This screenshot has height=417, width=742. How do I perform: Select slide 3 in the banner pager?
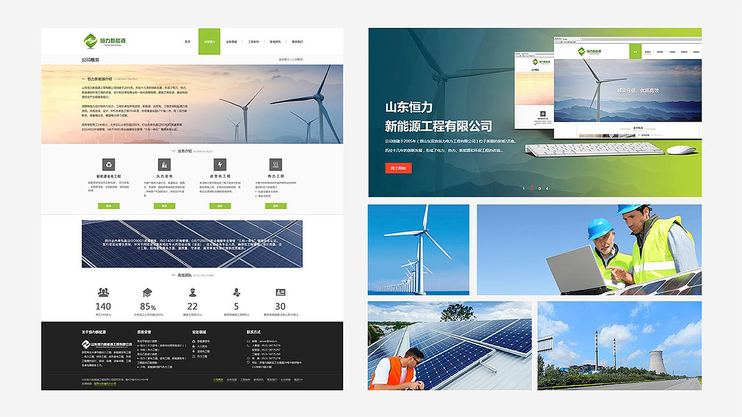[539, 188]
